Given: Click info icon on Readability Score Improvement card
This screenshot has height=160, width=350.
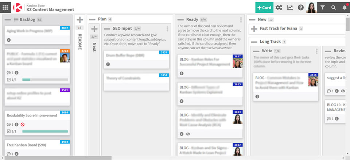Looking at the screenshot, I should (x=16, y=125).
